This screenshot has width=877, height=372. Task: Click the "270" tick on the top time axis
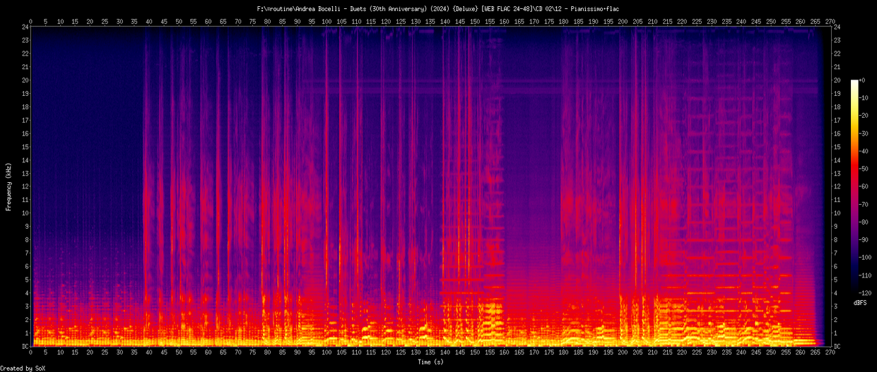tap(830, 21)
